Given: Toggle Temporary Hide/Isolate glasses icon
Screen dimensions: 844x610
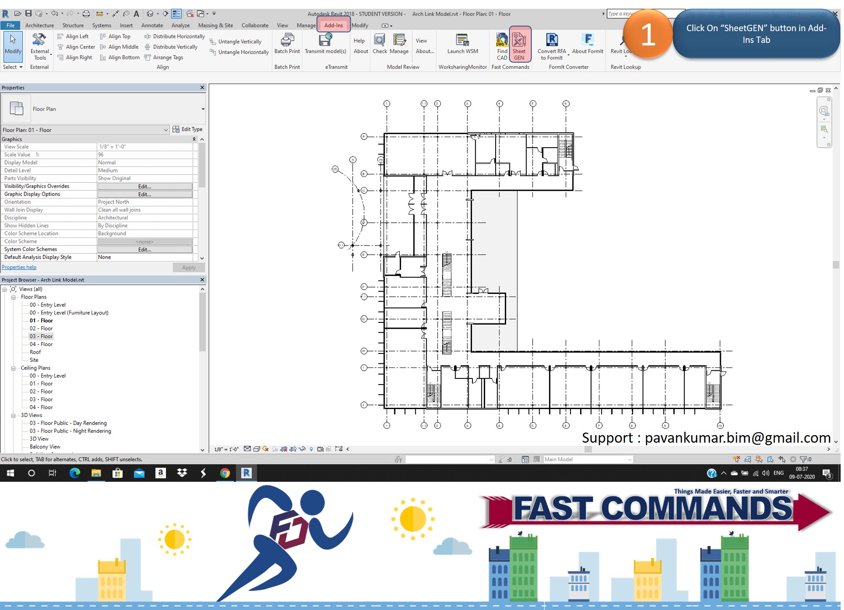Looking at the screenshot, I should (302, 449).
